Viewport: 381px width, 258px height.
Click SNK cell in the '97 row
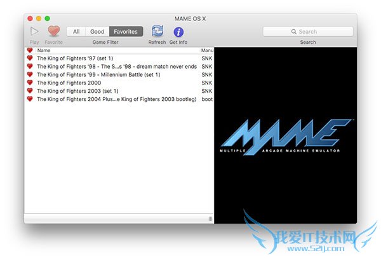click(x=207, y=58)
